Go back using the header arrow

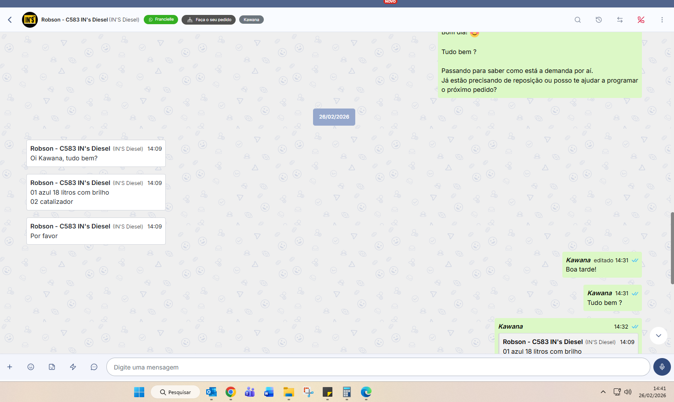coord(10,20)
